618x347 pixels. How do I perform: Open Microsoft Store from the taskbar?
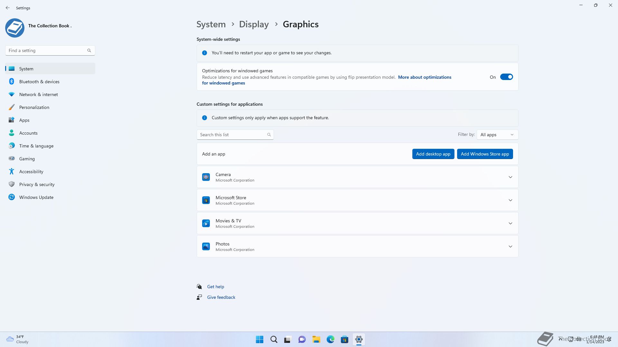coord(345,339)
